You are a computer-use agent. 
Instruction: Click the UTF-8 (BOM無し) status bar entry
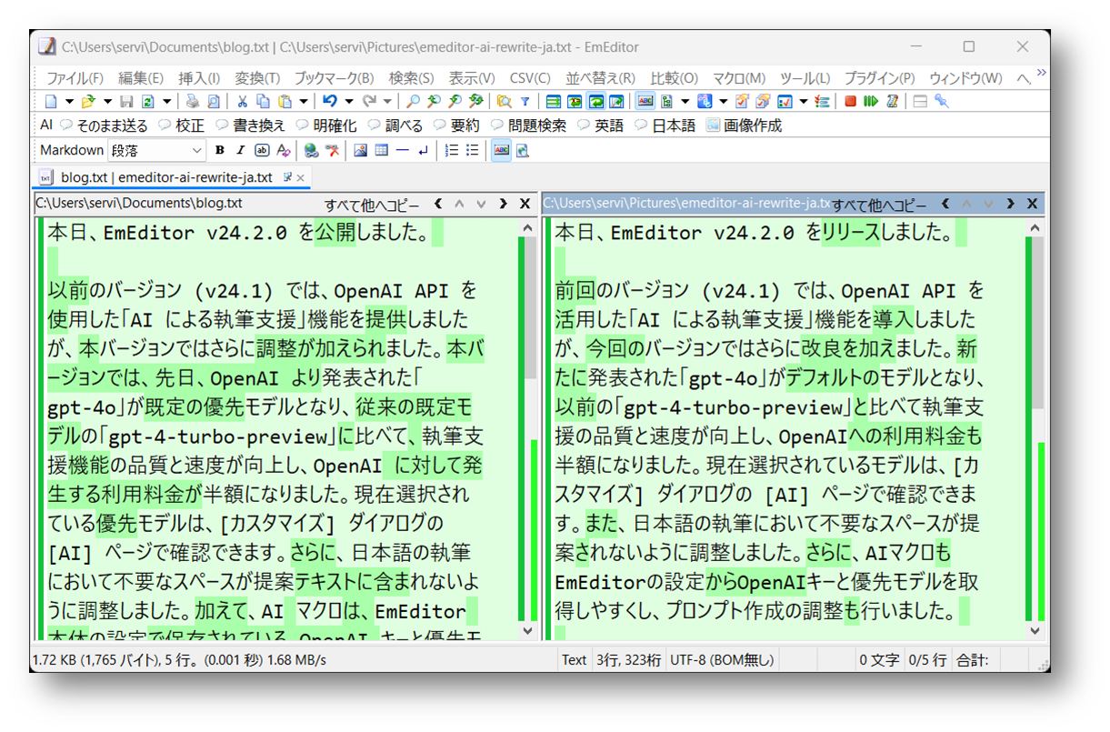coord(722,660)
